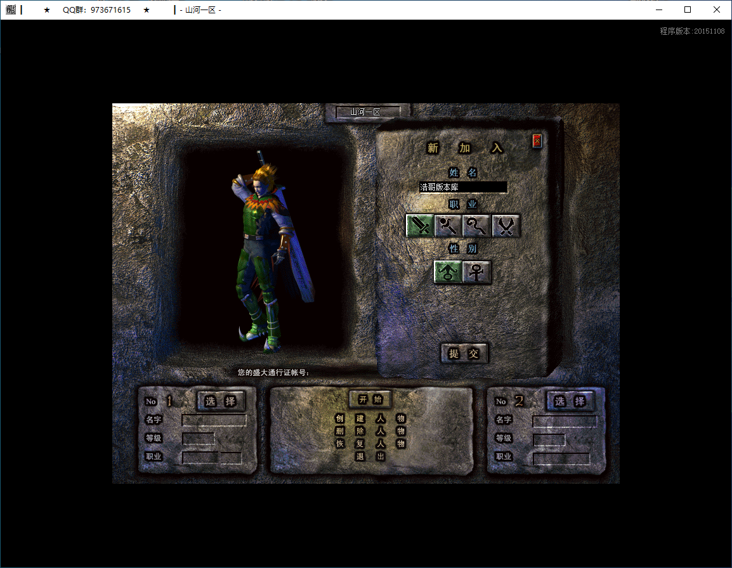Click the 姓名 label

462,172
